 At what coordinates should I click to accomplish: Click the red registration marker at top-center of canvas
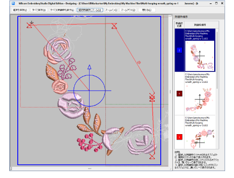pos(114,26)
